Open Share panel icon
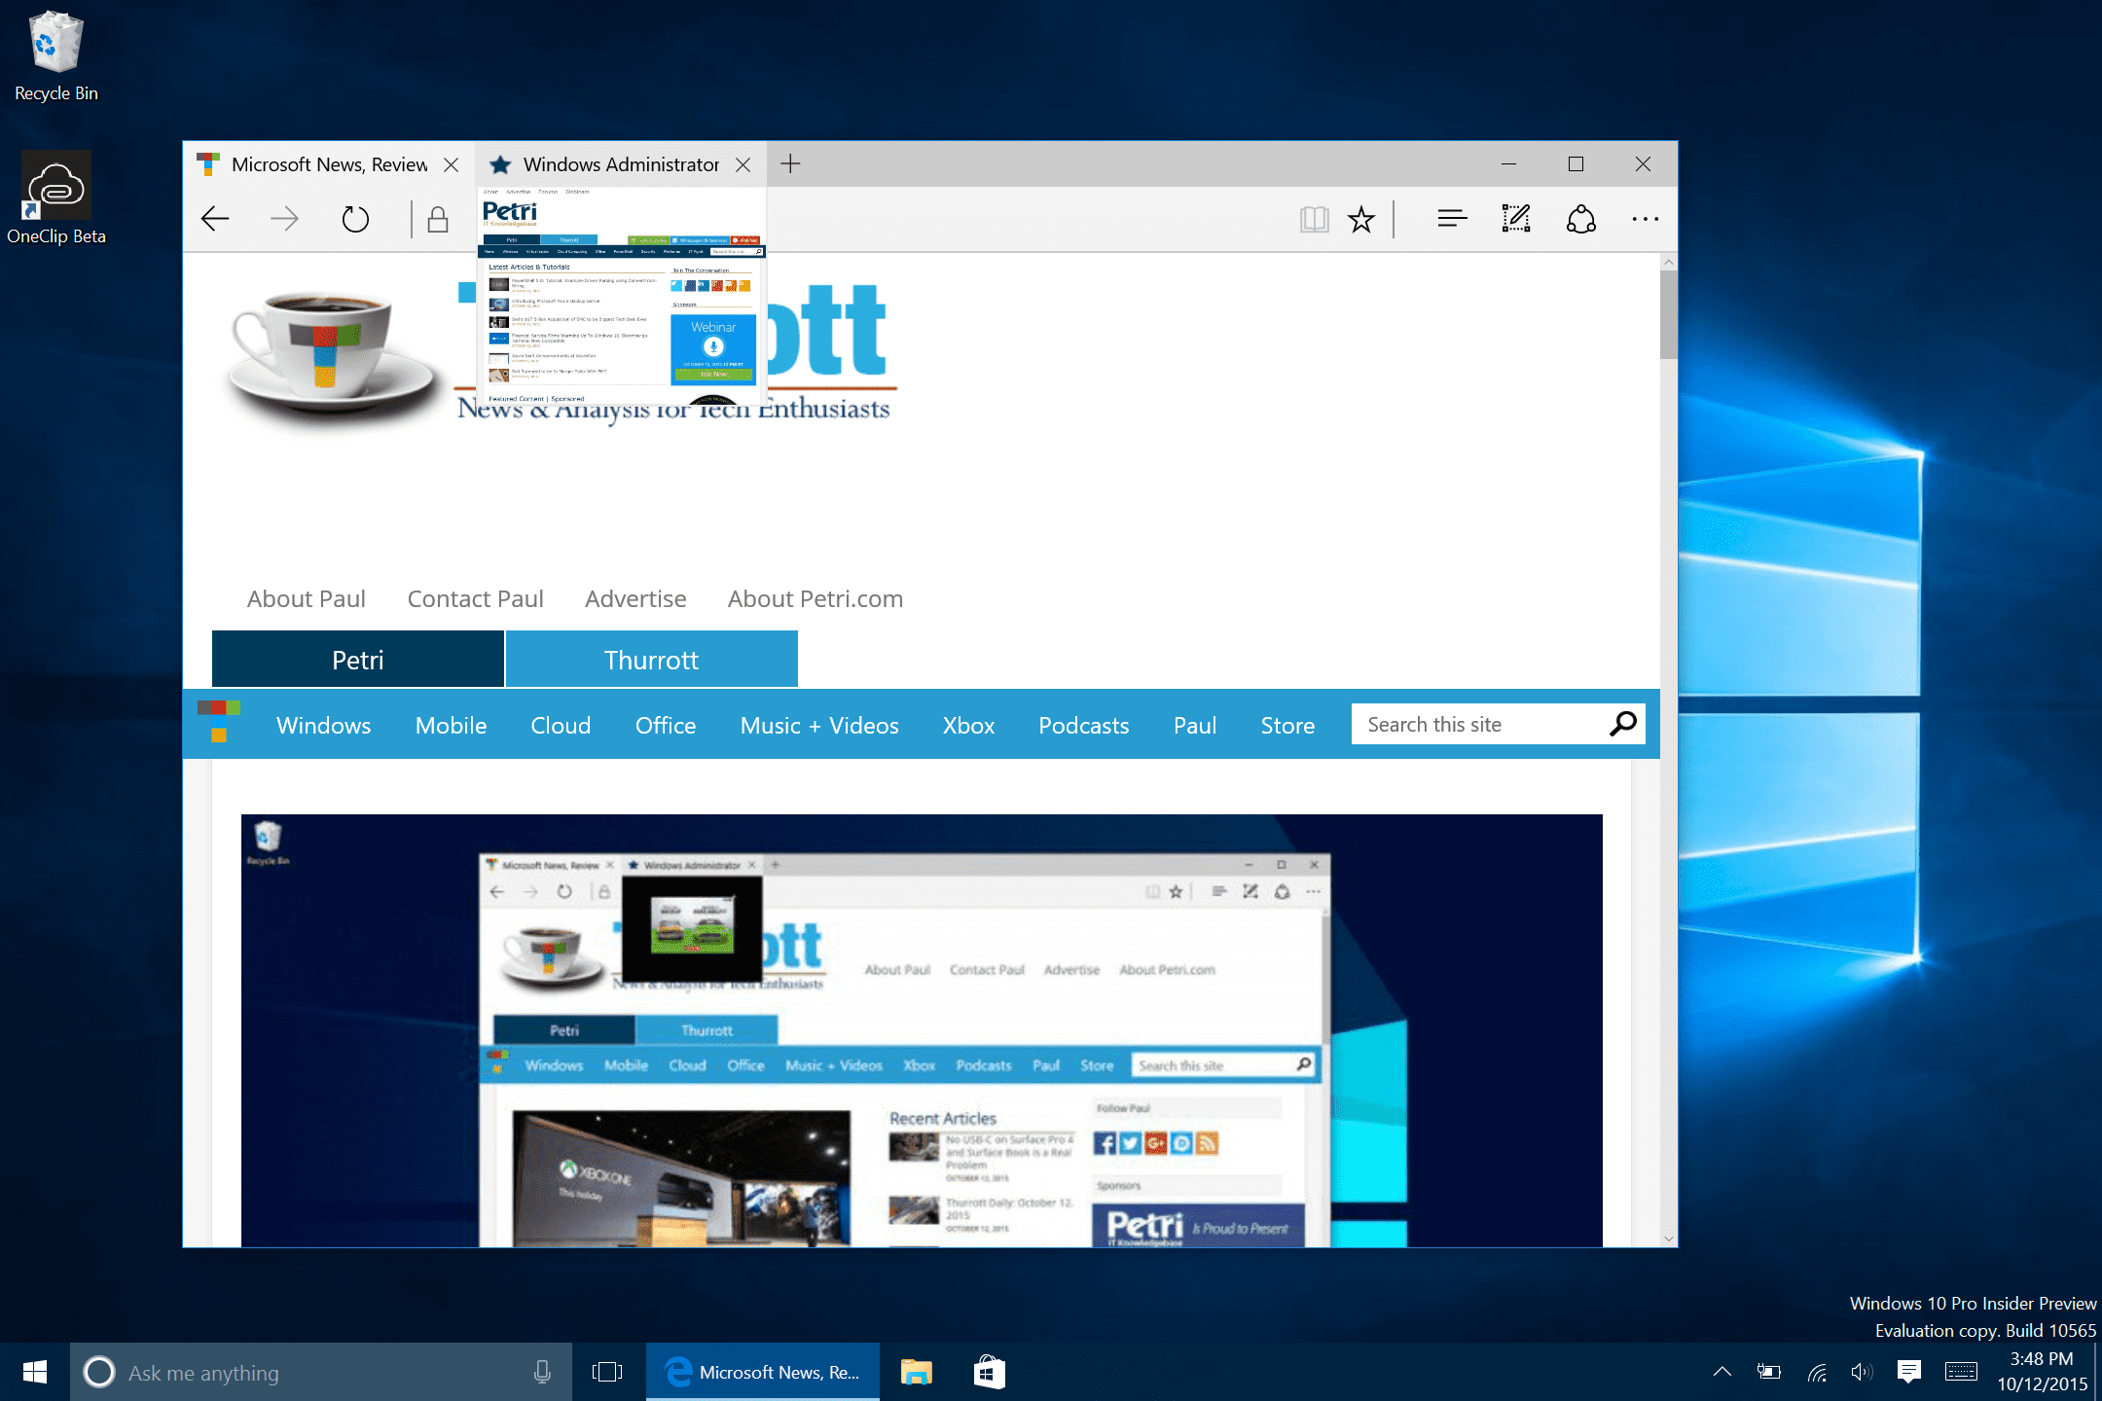 pyautogui.click(x=1580, y=219)
